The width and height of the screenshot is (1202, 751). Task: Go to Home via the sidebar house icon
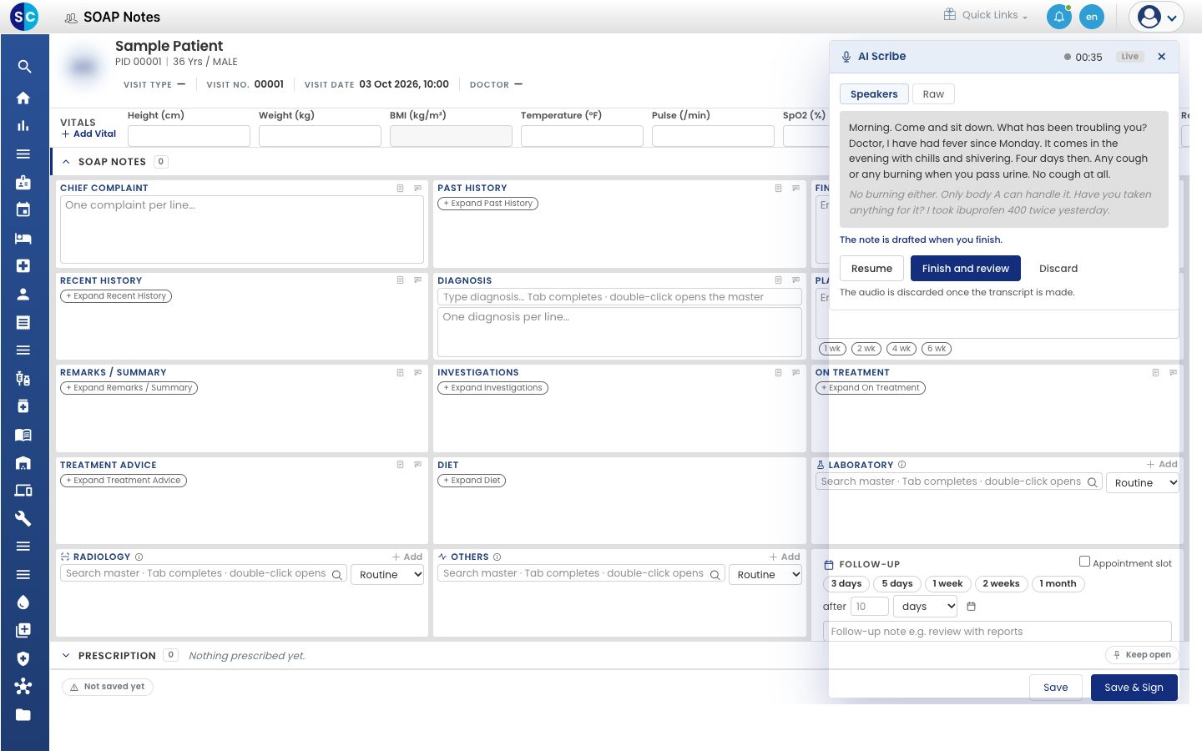(x=23, y=98)
